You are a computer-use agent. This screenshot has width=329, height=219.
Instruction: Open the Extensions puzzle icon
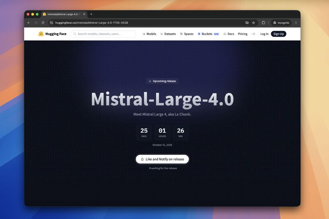point(263,23)
